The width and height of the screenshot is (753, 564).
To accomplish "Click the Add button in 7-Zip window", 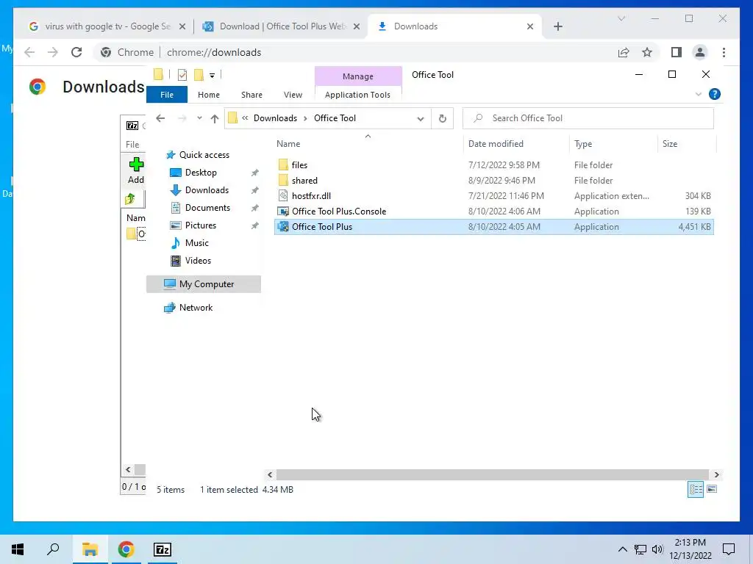I will tap(136, 170).
